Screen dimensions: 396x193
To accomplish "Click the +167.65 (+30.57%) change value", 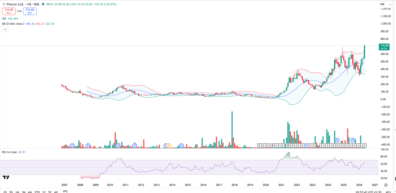I will pos(104,4).
